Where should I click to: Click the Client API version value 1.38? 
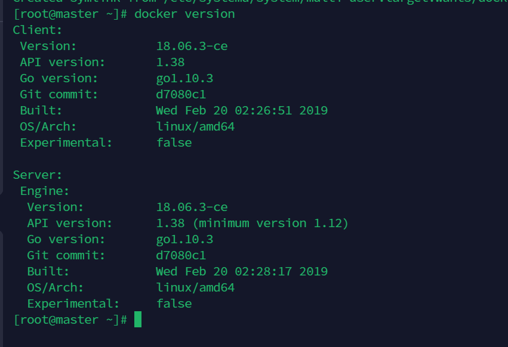point(170,62)
